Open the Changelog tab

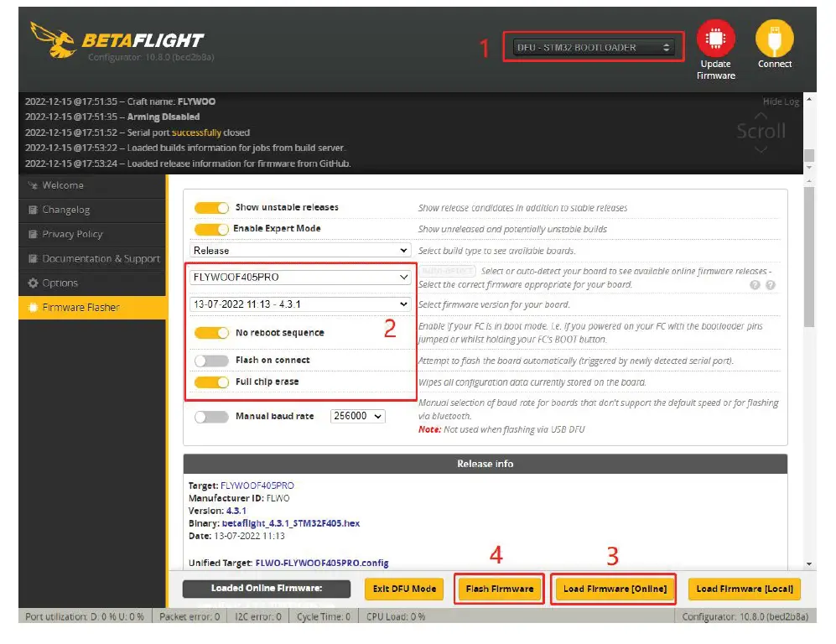(92, 210)
